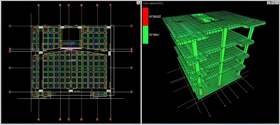
Task: Click the N icon in 3D view corner
Action: (x=273, y=3)
